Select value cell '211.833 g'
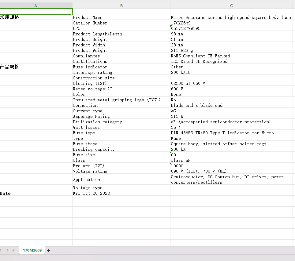The width and height of the screenshot is (295, 261). [231, 50]
